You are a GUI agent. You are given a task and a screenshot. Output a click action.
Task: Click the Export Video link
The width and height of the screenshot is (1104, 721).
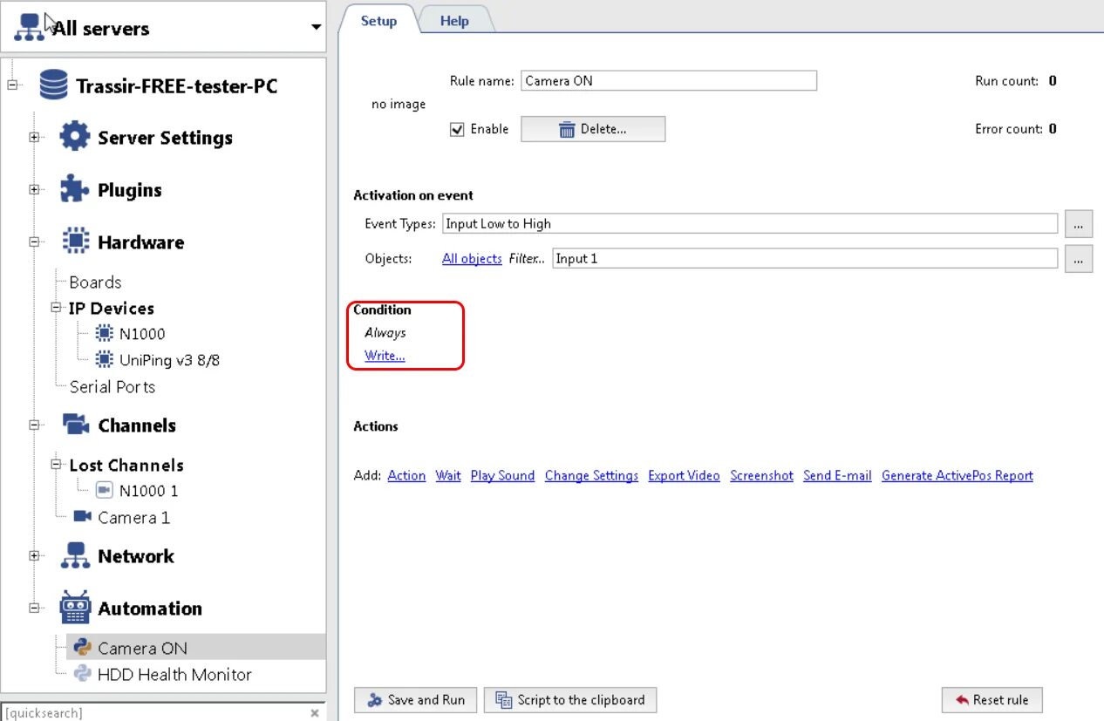[684, 475]
